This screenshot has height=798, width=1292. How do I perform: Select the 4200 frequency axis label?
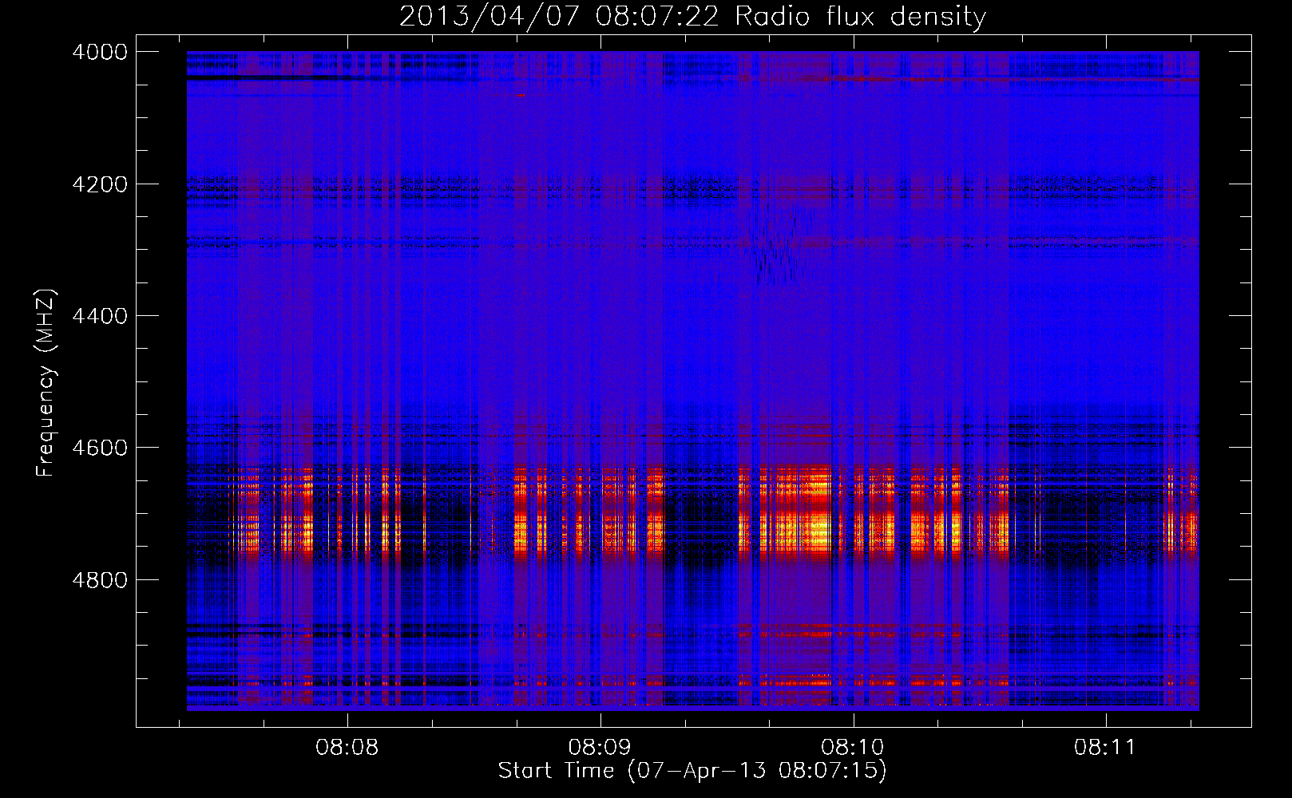[x=100, y=184]
